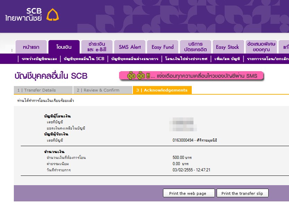This screenshot has width=289, height=209.
Task: Click the บัญชีบุคคลอื่นใน SCB page heading
Action: (51, 76)
